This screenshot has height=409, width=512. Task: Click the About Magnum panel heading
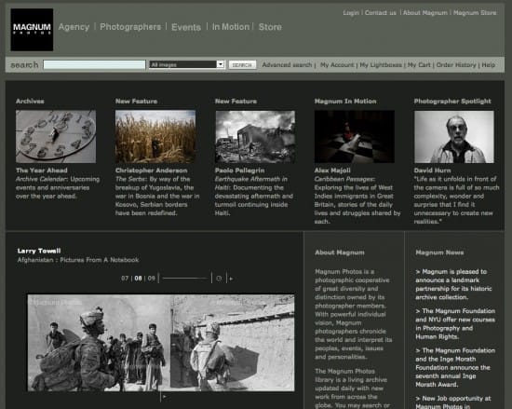click(340, 252)
